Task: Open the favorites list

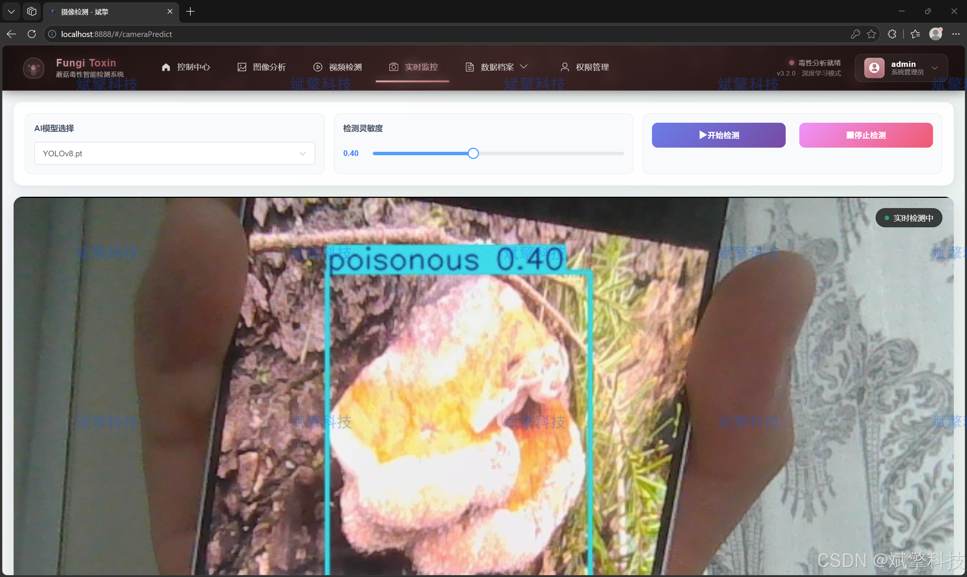Action: coord(915,34)
